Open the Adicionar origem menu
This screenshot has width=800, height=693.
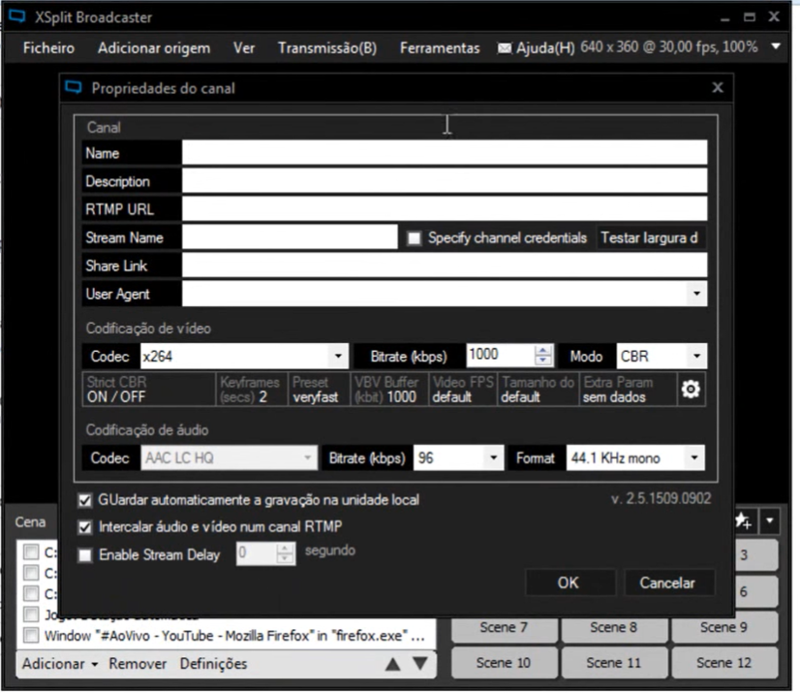(x=154, y=48)
